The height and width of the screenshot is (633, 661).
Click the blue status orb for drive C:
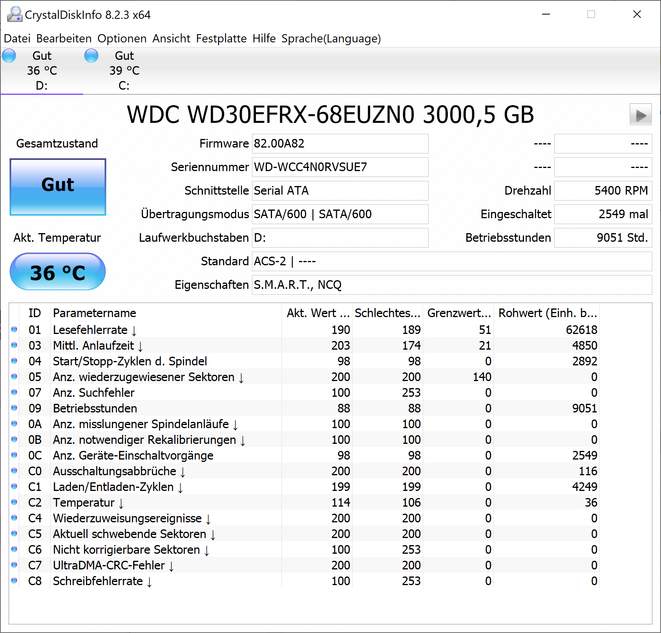pos(91,56)
